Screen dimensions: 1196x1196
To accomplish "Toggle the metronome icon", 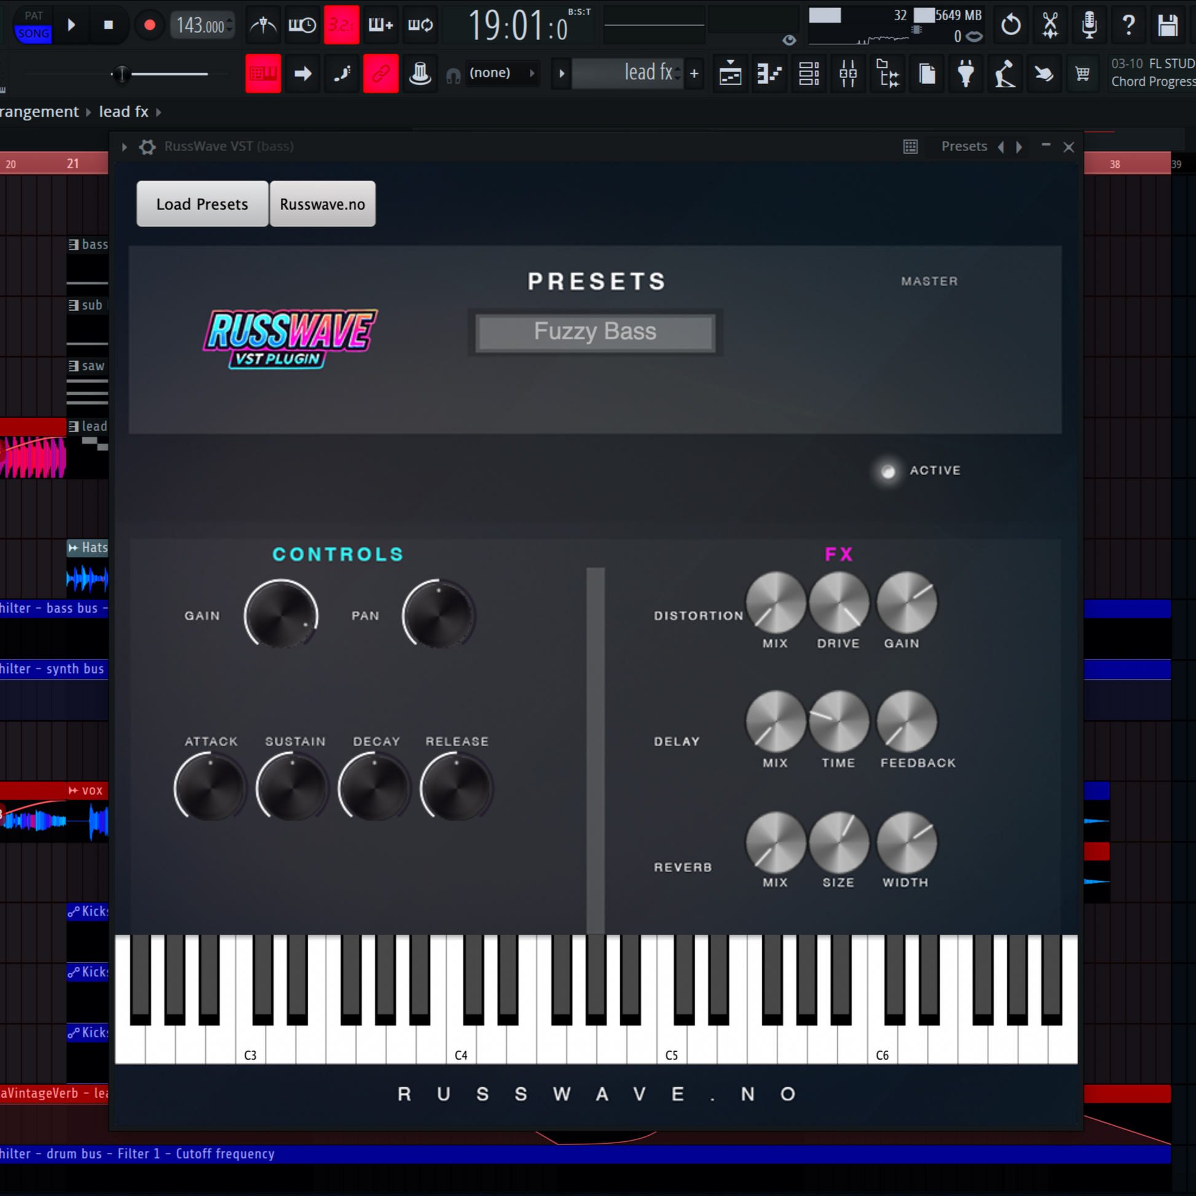I will click(263, 25).
